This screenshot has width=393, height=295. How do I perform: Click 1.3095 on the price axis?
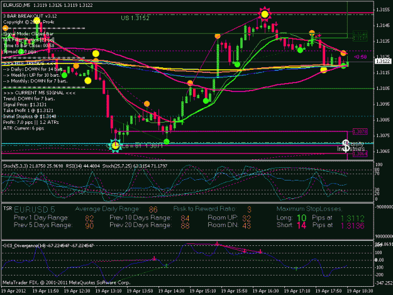click(383, 104)
